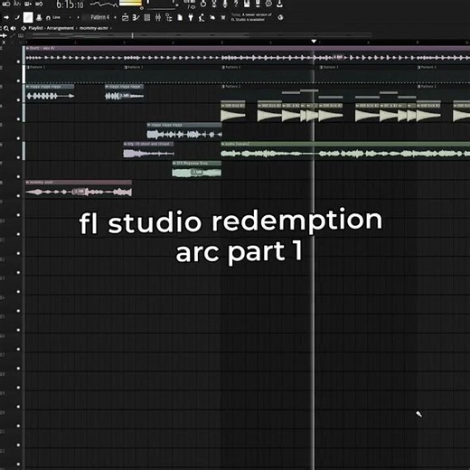The image size is (470, 470).
Task: Open the newer version available news message
Action: pos(252,17)
